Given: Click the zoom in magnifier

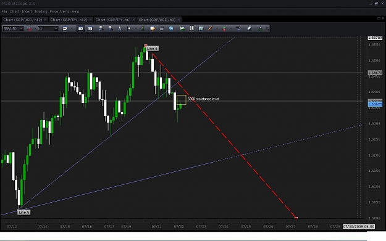Looking at the screenshot, I should [x=101, y=28].
